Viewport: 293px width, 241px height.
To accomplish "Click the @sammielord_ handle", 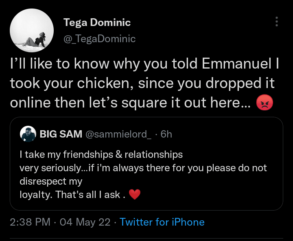I will 118,134.
